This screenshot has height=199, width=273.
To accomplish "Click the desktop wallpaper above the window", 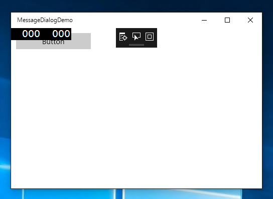I will pyautogui.click(x=136, y=6).
